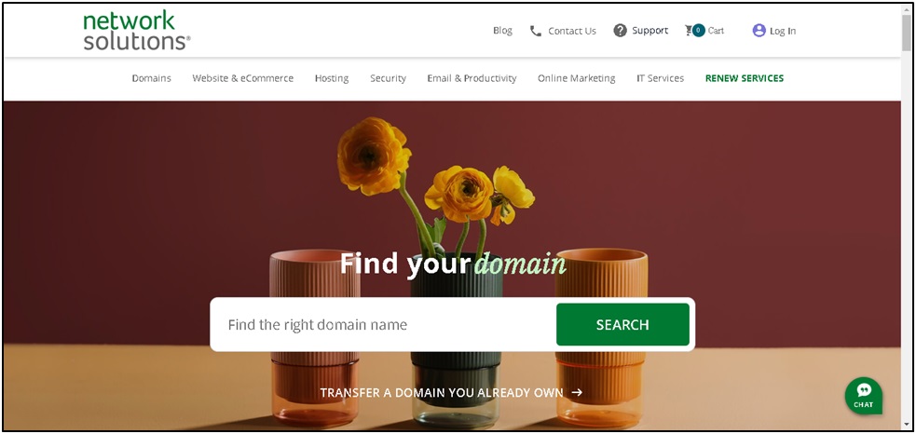Click the green SEARCH button

coord(622,325)
